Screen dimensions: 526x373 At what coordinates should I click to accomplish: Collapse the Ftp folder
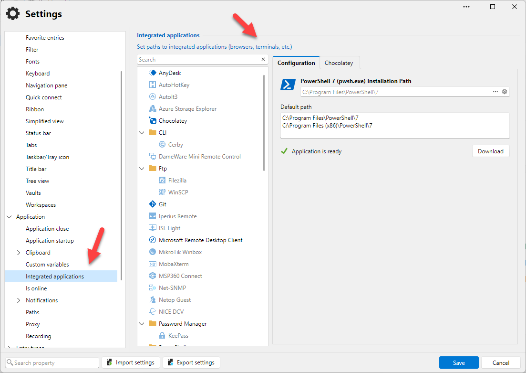(142, 169)
